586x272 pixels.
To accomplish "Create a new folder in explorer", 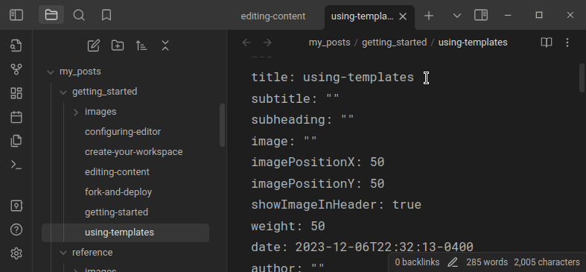I will tap(118, 45).
